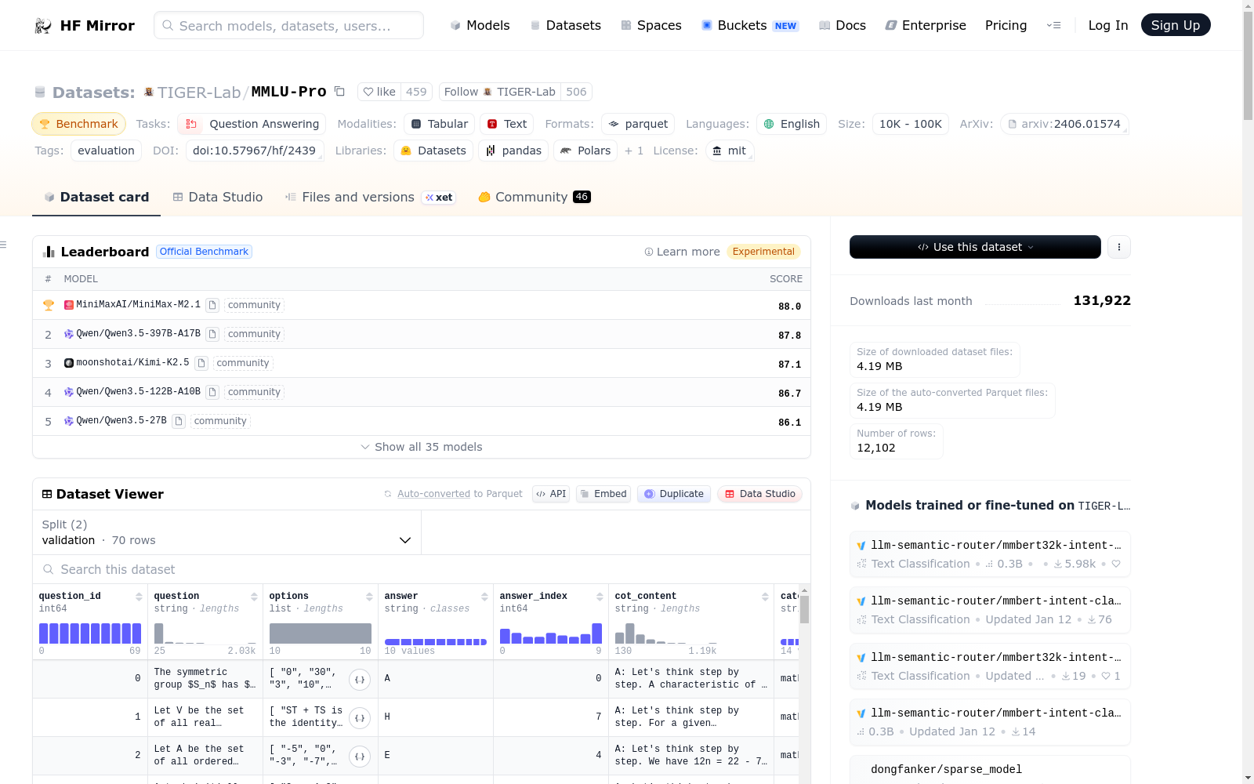Open Docs in the top navigation
1254x784 pixels.
843,25
